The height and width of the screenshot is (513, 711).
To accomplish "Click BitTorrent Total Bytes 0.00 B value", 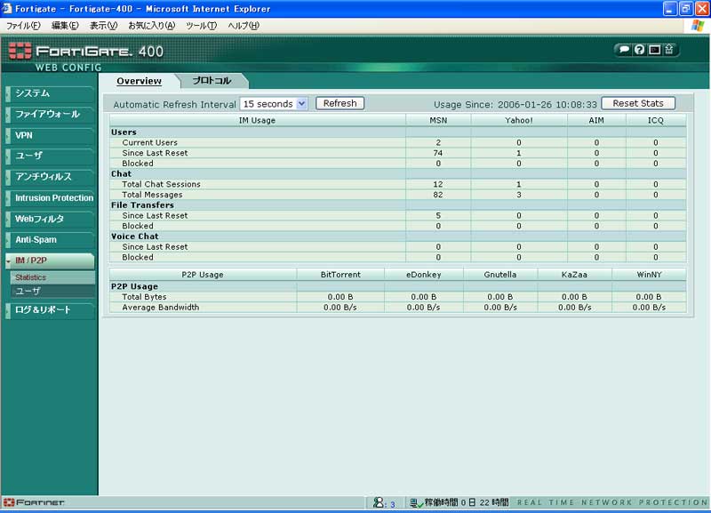I will point(340,297).
